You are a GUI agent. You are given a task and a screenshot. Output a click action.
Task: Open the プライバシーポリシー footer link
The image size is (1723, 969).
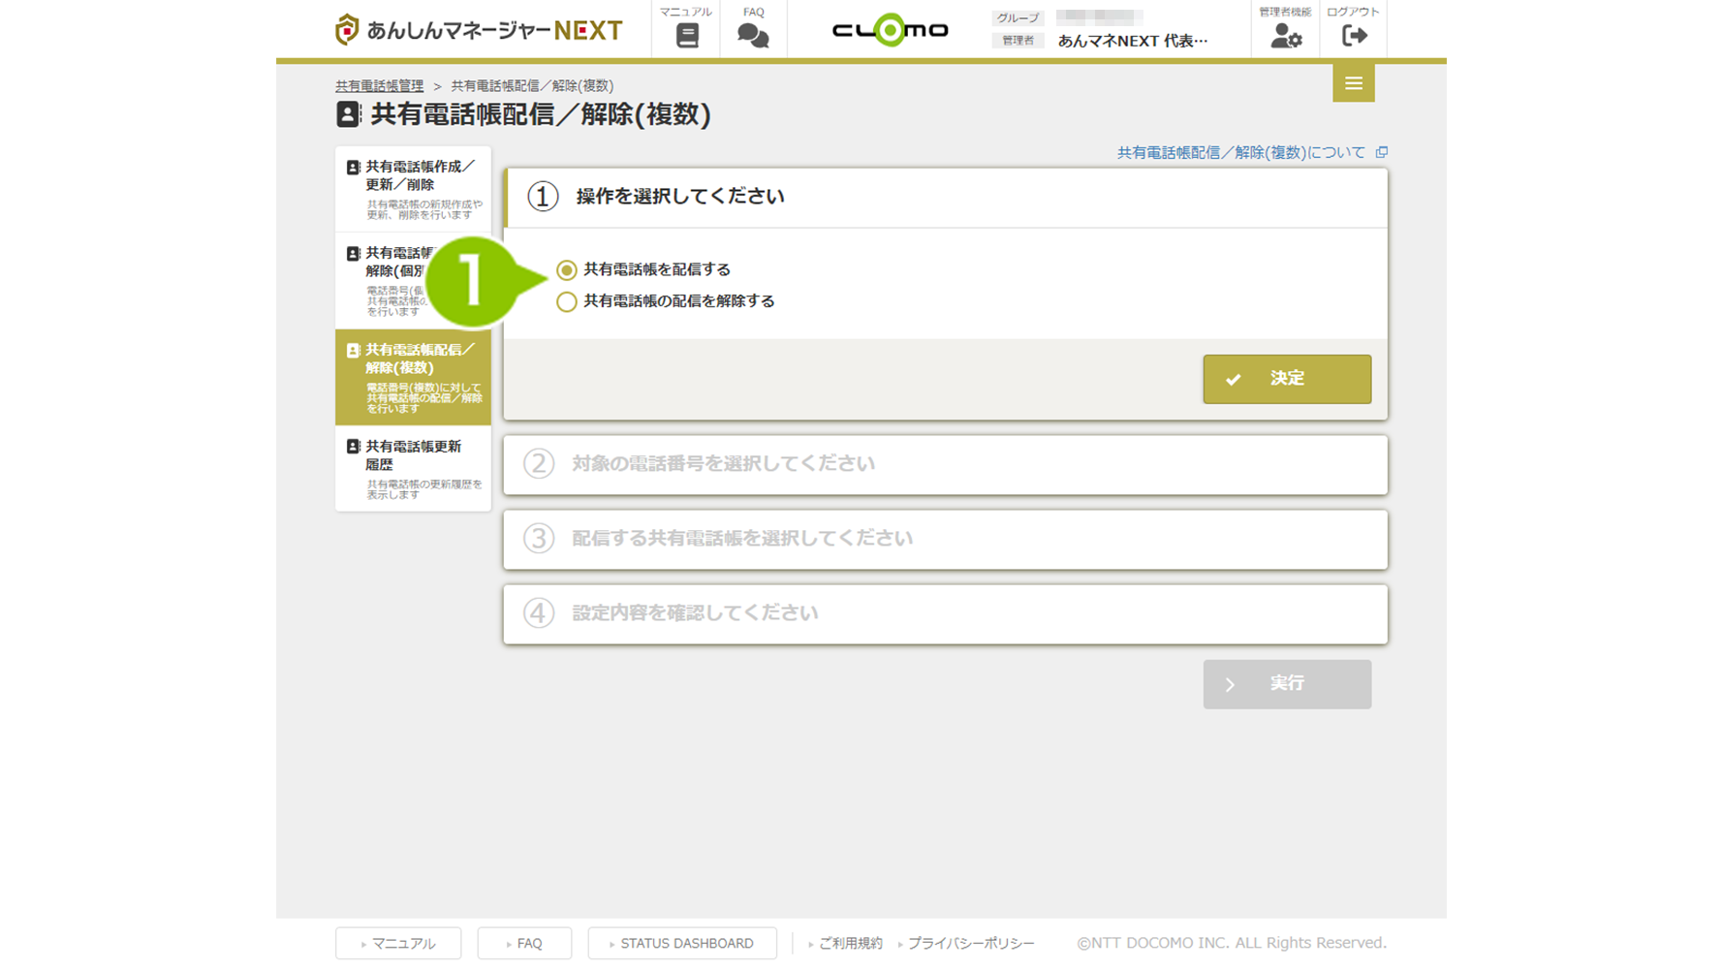point(970,943)
